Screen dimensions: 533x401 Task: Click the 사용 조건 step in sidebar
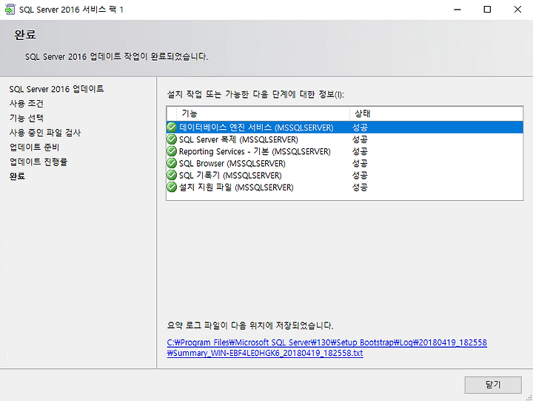tap(27, 103)
